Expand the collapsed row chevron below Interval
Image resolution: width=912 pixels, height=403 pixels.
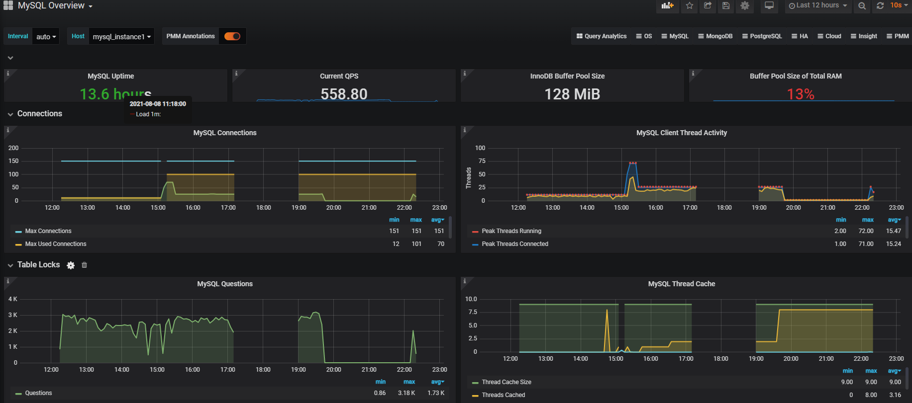tap(10, 58)
